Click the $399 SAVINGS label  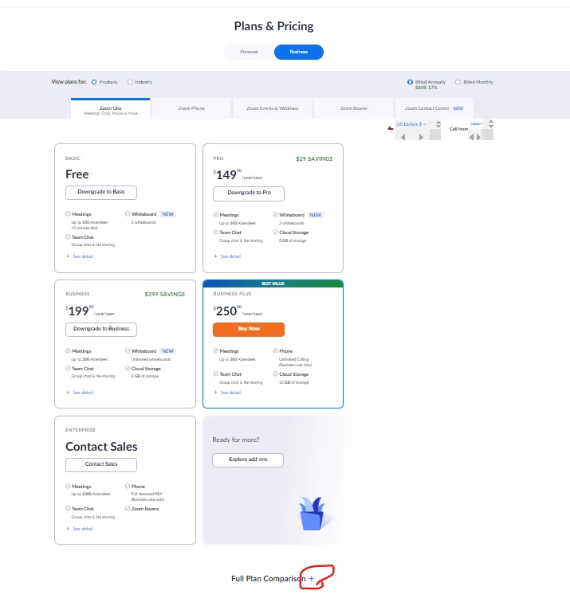[165, 295]
